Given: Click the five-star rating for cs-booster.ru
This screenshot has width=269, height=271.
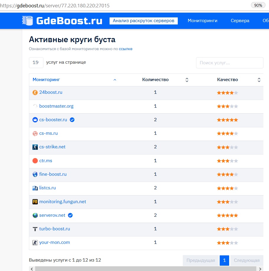Looking at the screenshot, I should pyautogui.click(x=227, y=120).
